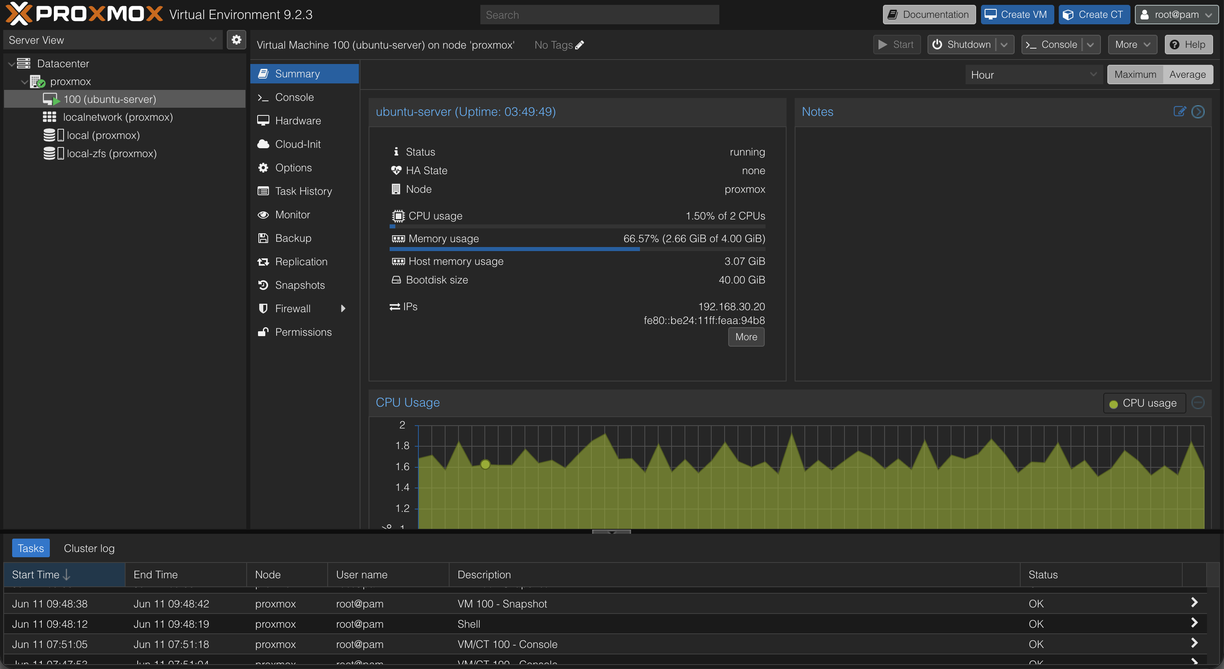Click the Memory usage icon

click(398, 239)
